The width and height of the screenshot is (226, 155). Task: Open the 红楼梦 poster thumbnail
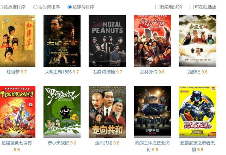18,41
